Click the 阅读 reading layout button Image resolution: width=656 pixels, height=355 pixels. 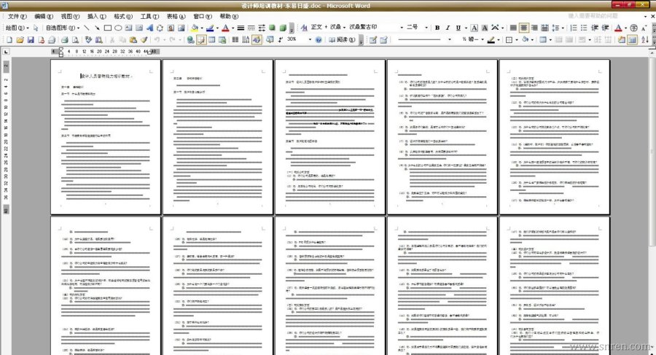342,40
